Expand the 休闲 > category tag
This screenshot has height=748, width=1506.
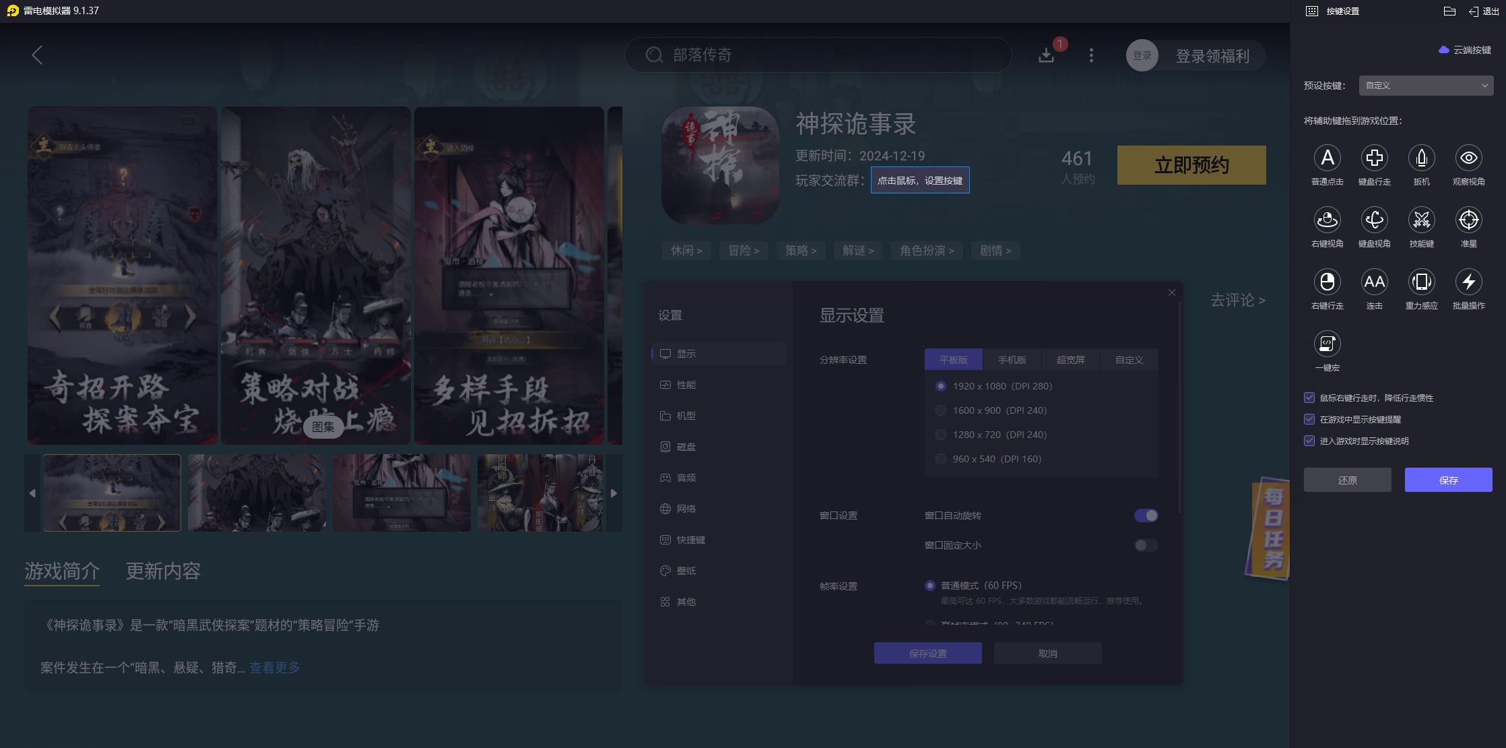(686, 251)
